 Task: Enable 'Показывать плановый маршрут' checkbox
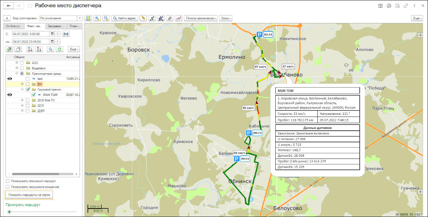(8, 181)
